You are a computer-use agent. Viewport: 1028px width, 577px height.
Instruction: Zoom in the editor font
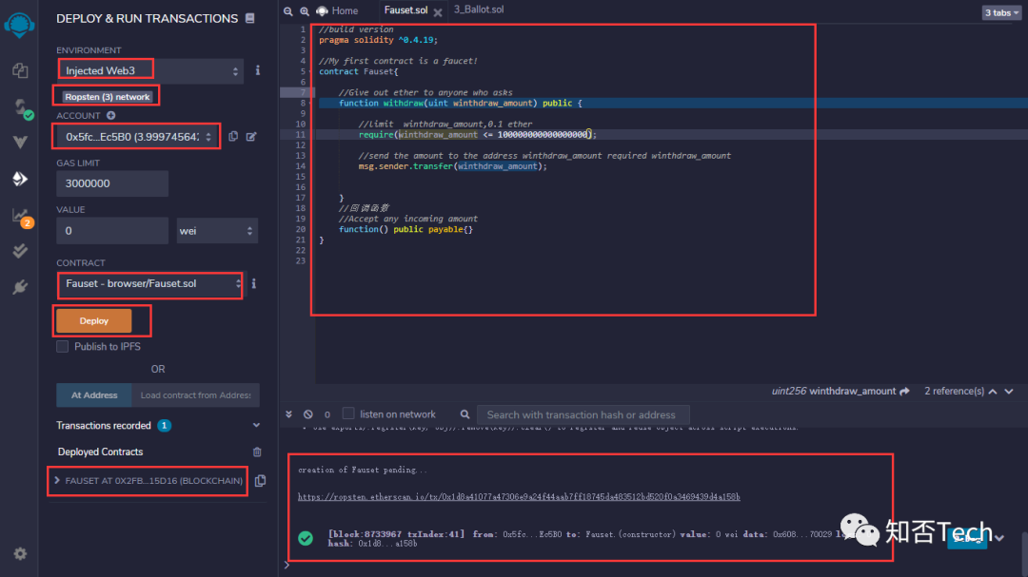(x=305, y=11)
